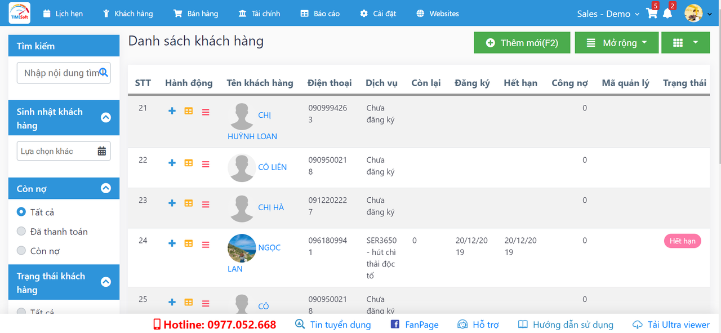Viewport: 721px width, 333px height.
Task: Click plus icon for NGỌC LAN row
Action: (x=172, y=243)
